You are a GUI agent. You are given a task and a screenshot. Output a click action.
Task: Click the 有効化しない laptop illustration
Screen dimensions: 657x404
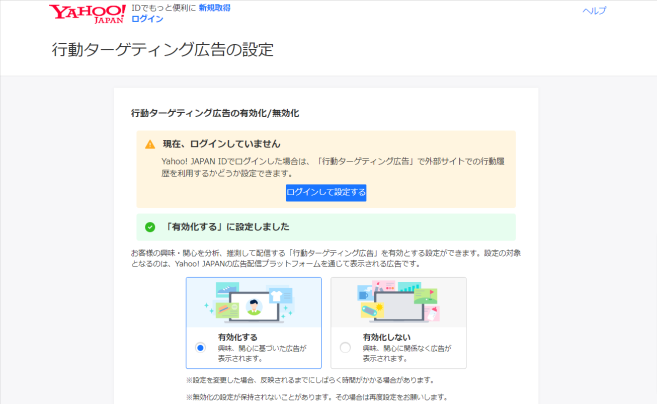pos(398,302)
